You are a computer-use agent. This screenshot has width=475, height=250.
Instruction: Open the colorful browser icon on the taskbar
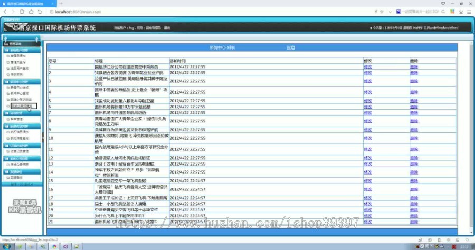pyautogui.click(x=54, y=247)
